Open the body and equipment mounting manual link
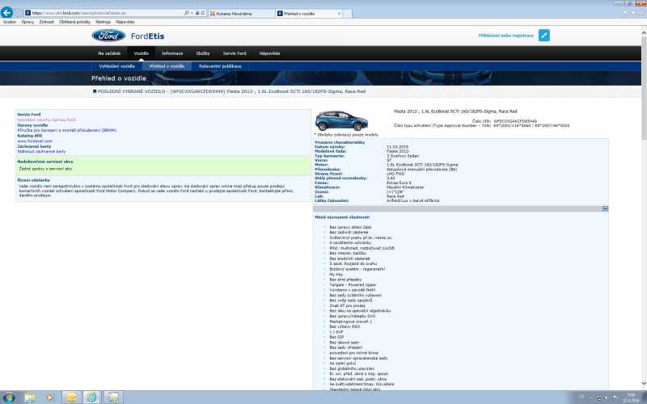This screenshot has height=404, width=647. pos(67,130)
